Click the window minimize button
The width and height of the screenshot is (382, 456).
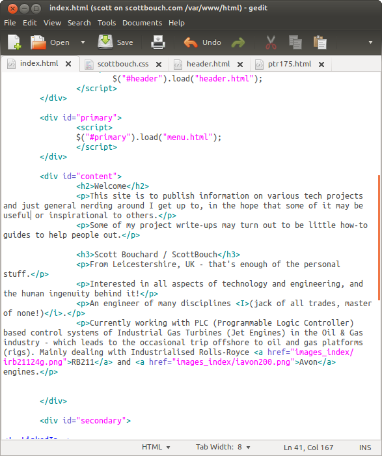24,8
